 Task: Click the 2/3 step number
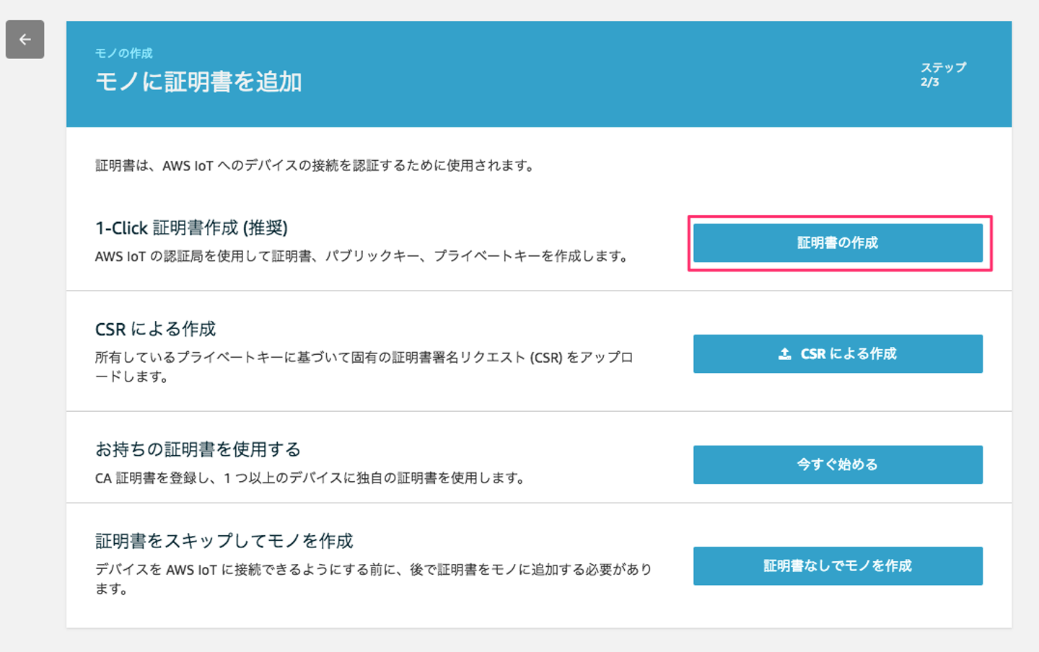[929, 82]
